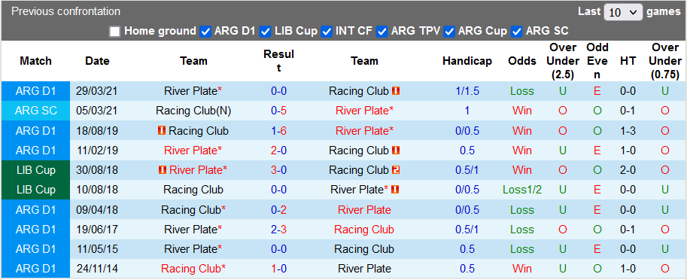Click the Previous confrontation title

coord(65,11)
